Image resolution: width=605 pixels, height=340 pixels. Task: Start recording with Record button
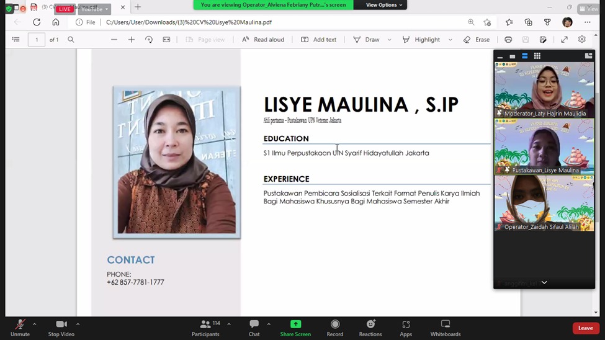coord(335,327)
